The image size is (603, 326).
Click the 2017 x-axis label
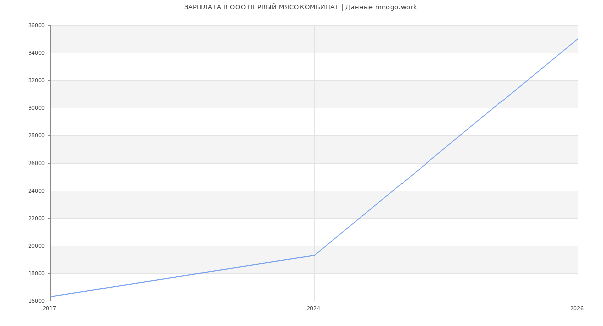tap(49, 309)
